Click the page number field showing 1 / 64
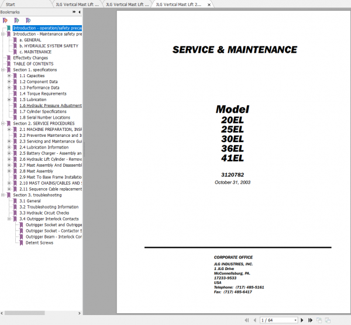The width and height of the screenshot is (351, 325). pyautogui.click(x=277, y=320)
